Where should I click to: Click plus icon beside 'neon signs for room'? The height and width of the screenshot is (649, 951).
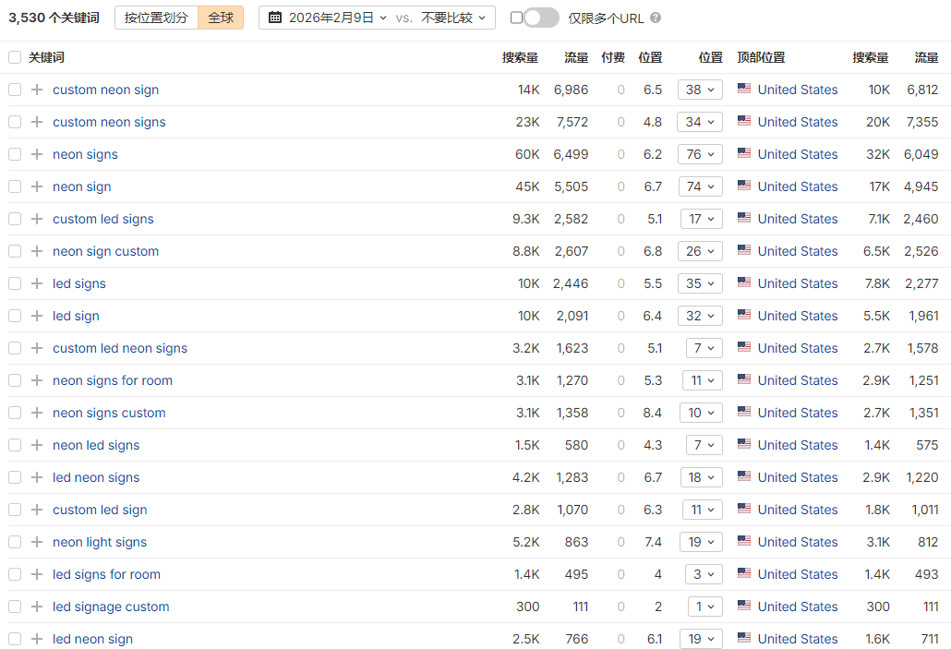37,380
